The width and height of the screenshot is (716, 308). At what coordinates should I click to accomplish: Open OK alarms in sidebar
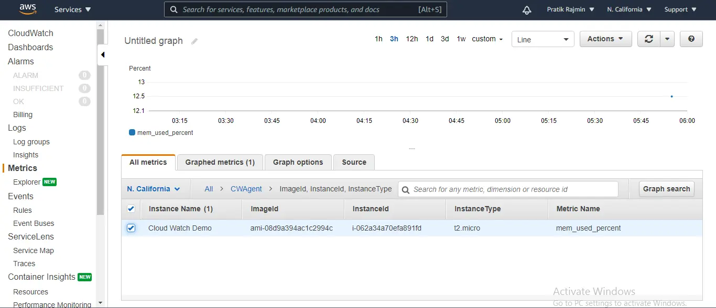pos(18,101)
